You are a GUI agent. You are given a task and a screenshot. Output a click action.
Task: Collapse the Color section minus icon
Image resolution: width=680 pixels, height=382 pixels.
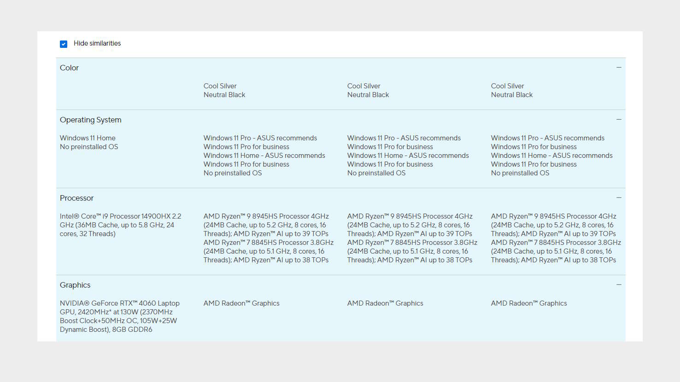click(619, 68)
